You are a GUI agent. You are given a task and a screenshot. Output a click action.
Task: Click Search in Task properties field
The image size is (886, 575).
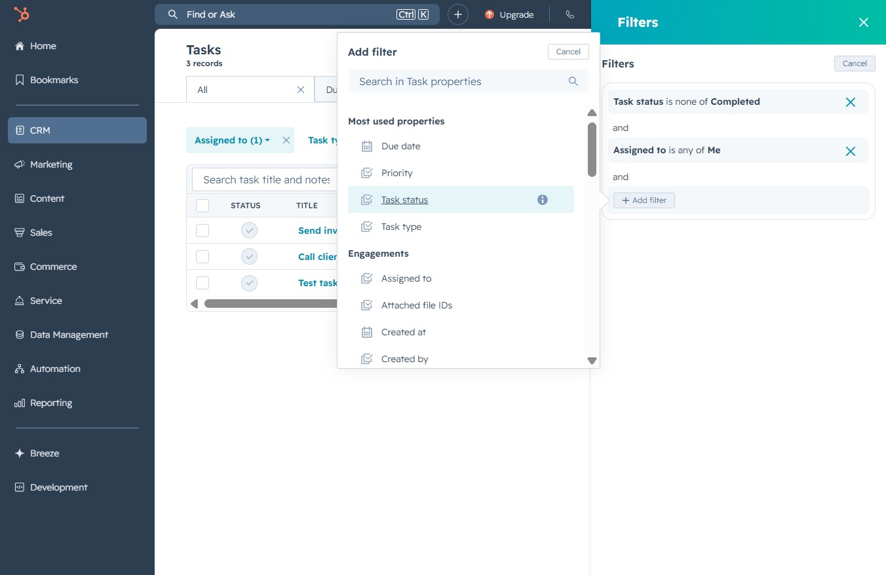coord(469,81)
